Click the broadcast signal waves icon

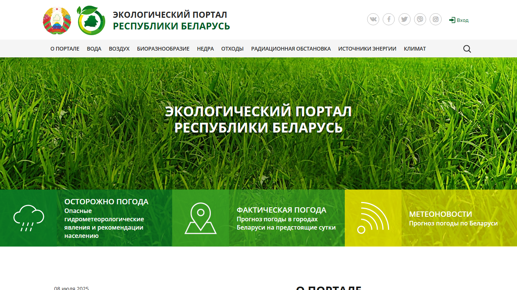[x=373, y=218]
